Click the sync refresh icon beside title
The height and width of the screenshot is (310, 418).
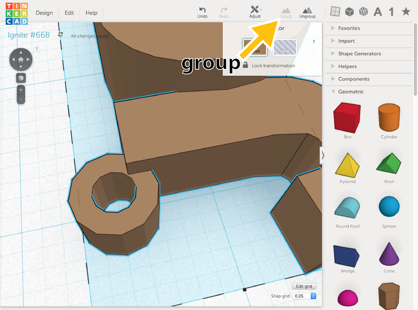(60, 34)
